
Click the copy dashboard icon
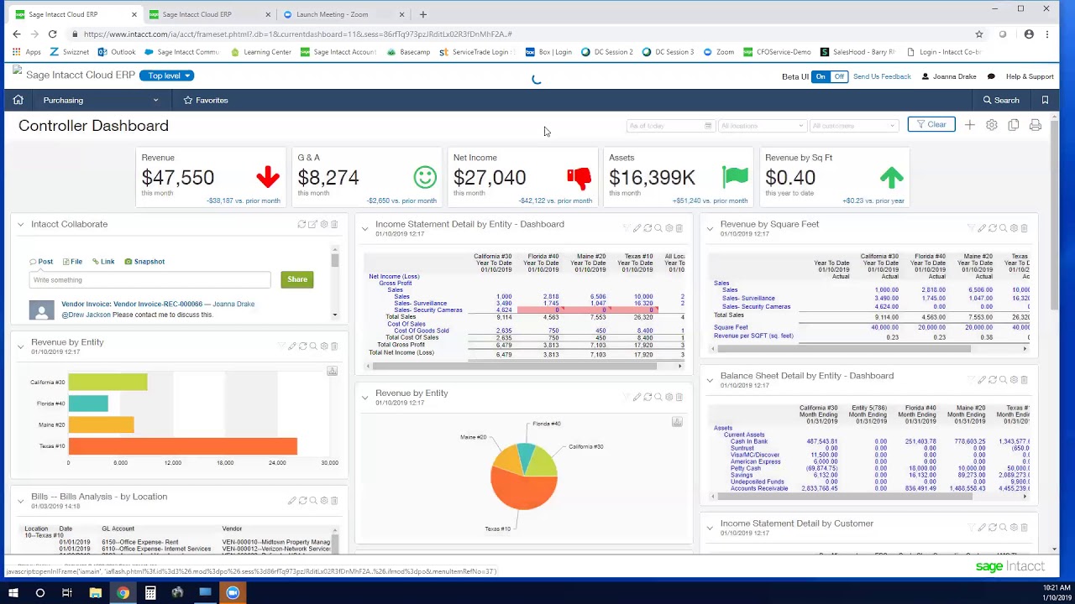point(1014,125)
